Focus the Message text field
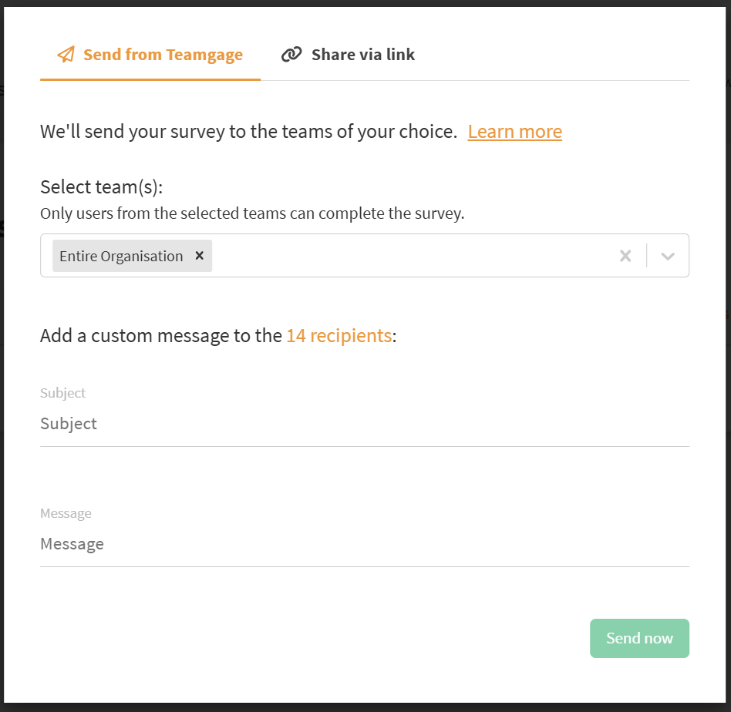 (364, 544)
